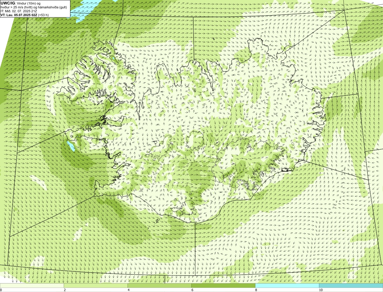Click the light green 2–4 colorbar segment

point(96,285)
